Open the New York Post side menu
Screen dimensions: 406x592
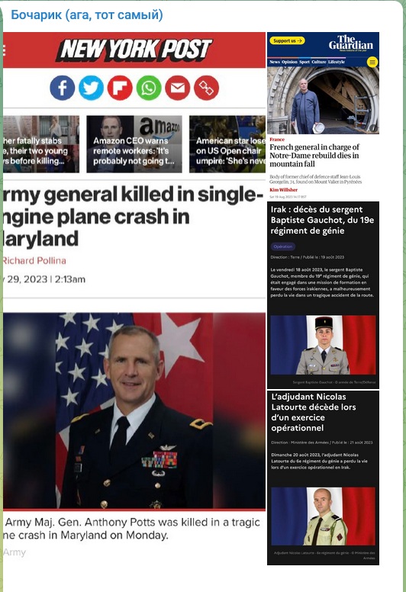click(x=4, y=50)
